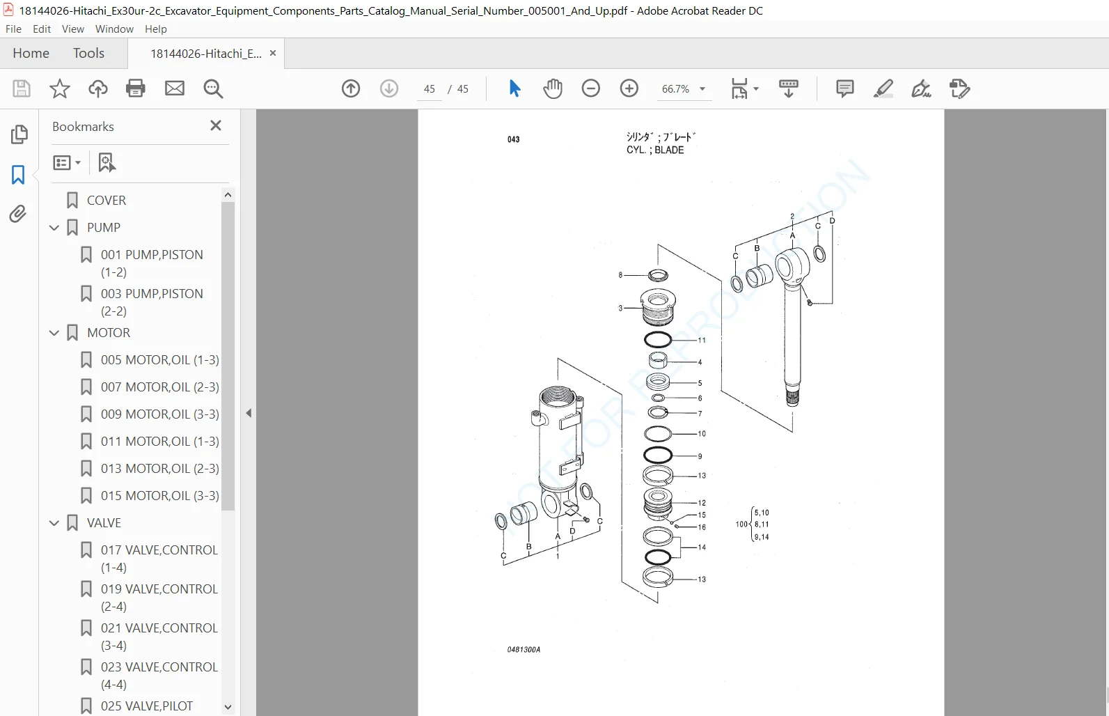Click the current page number field
This screenshot has width=1109, height=716.
tap(430, 89)
